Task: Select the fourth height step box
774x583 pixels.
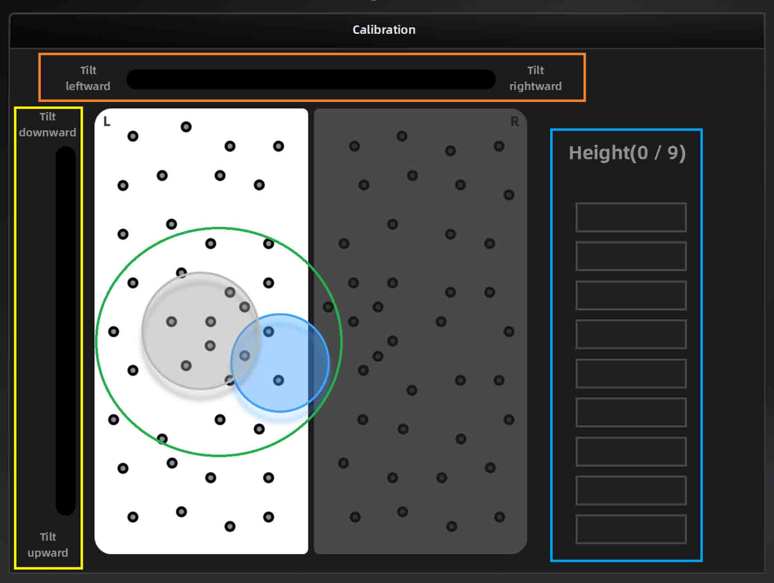Action: coord(630,334)
